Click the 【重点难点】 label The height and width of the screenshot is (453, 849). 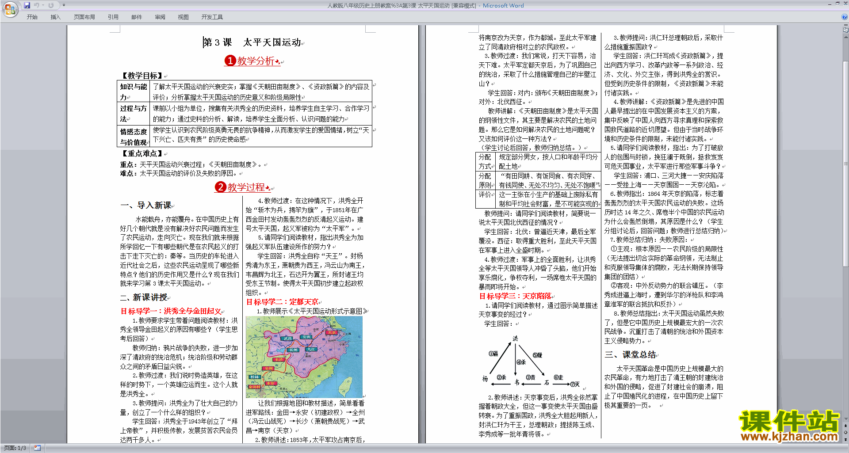click(x=142, y=154)
